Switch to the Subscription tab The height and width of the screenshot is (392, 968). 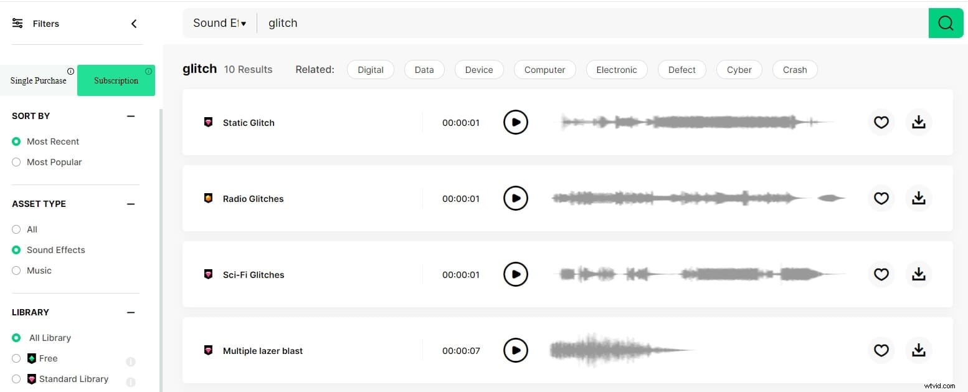coord(116,80)
